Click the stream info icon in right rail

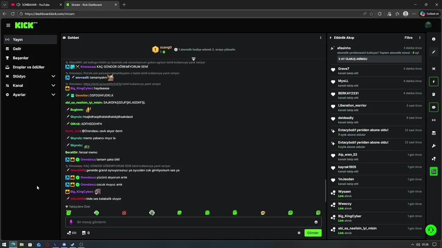[434, 39]
